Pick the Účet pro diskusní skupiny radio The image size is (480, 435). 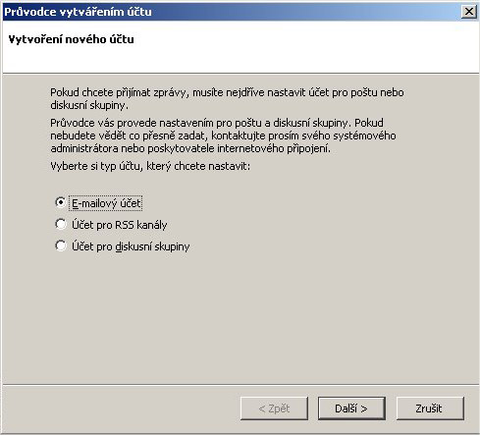tap(61, 245)
